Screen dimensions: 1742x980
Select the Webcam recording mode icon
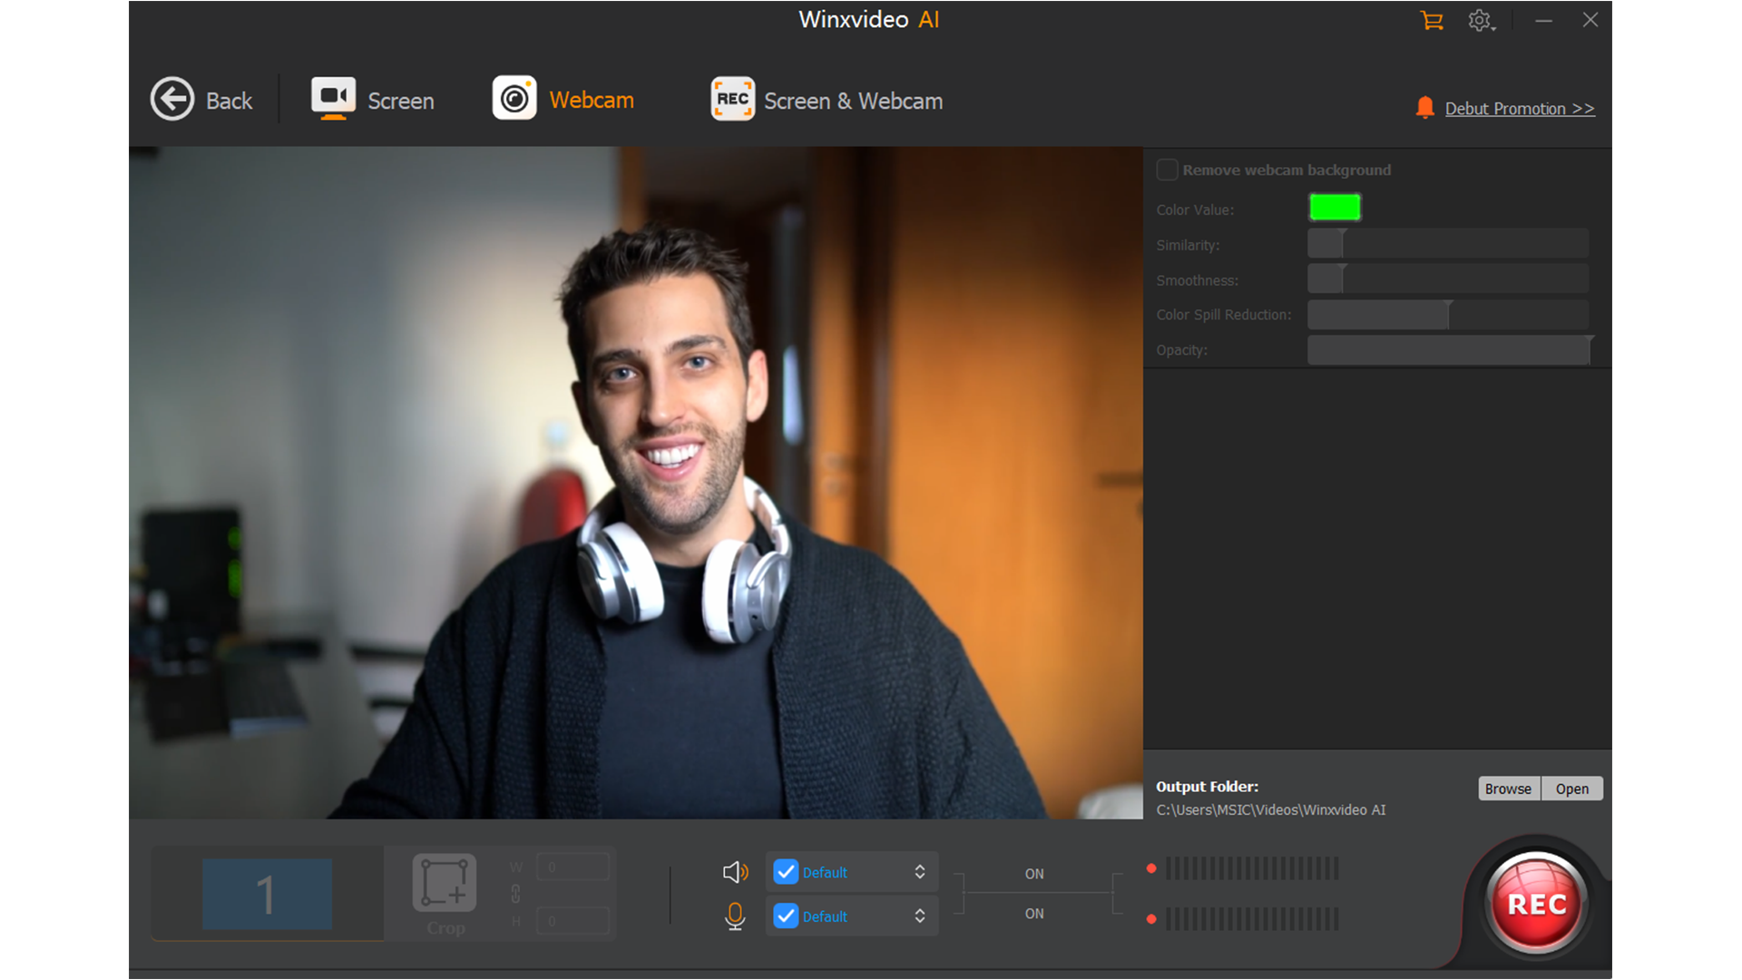point(514,98)
